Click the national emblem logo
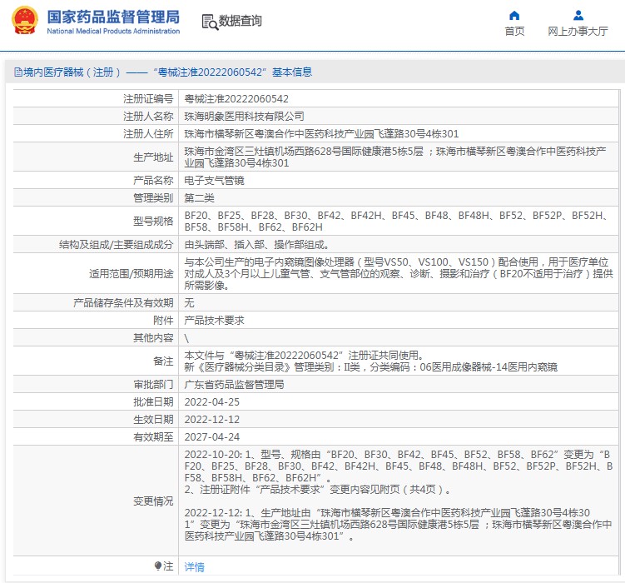This screenshot has height=583, width=625. (x=22, y=22)
